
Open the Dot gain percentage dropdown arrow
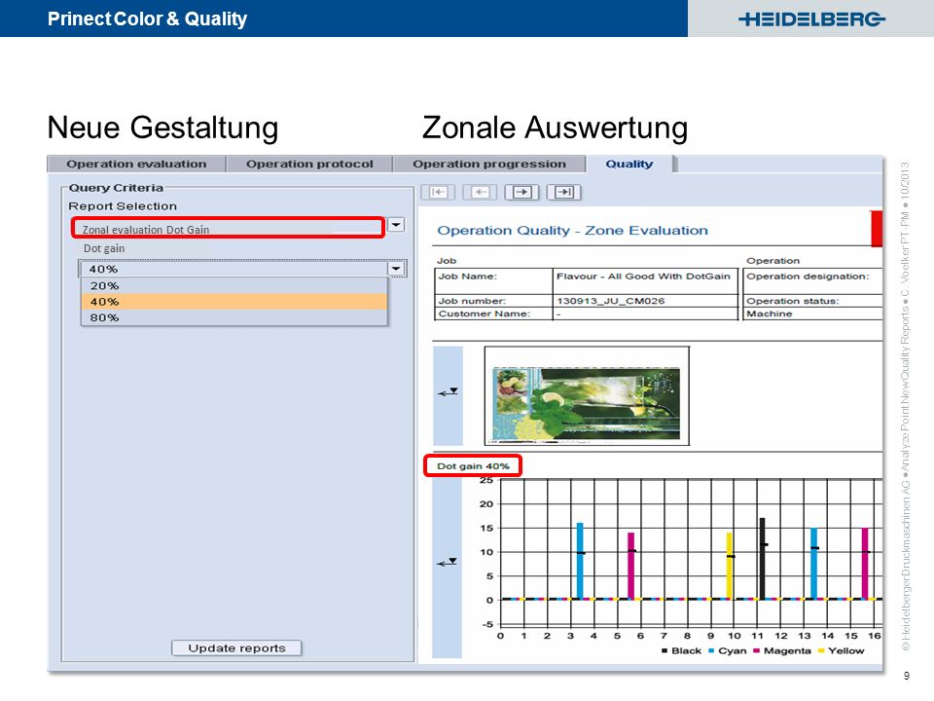point(396,269)
